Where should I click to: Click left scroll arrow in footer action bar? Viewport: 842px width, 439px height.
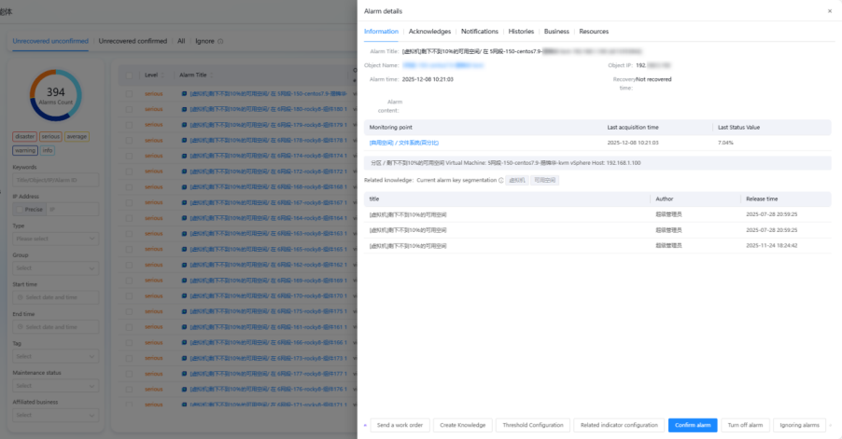pyautogui.click(x=365, y=425)
